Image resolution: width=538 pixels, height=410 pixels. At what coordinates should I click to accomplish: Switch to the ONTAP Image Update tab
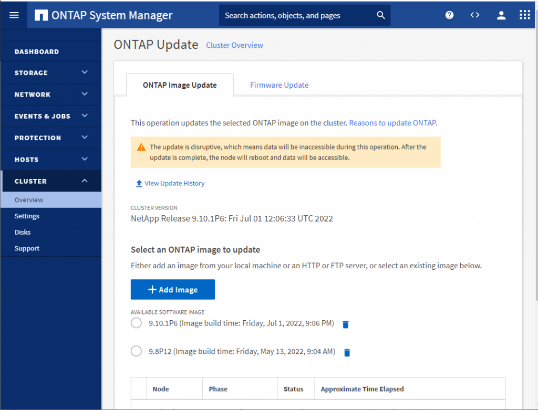tap(180, 85)
